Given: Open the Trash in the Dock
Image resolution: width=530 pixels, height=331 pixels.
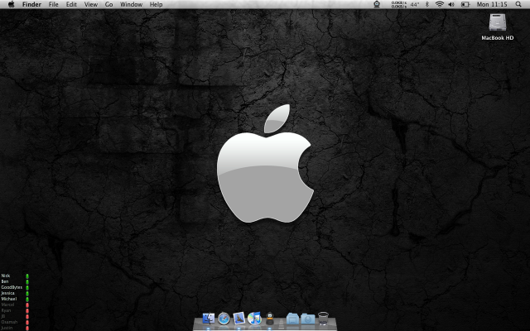Looking at the screenshot, I should click(x=323, y=319).
